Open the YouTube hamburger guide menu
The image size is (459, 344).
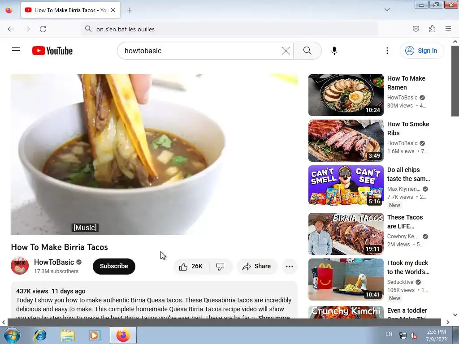point(16,51)
